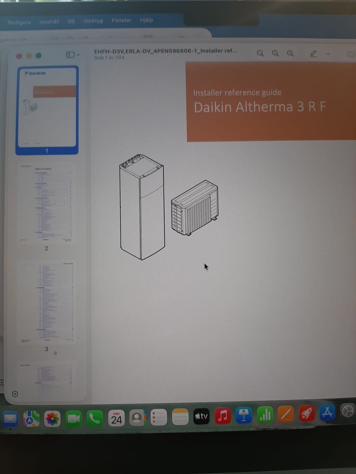The width and height of the screenshot is (356, 474).
Task: Open the Fönster menu
Action: 122,20
